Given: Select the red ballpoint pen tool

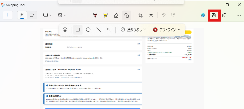Looking at the screenshot, I should click(x=95, y=15).
